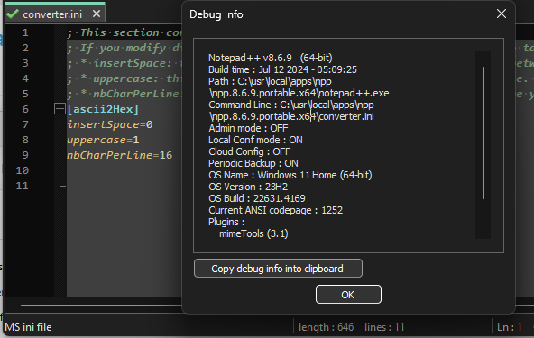Click the 'Cloud Config : OFF' line
Viewport: 534px width, 338px height.
250,151
